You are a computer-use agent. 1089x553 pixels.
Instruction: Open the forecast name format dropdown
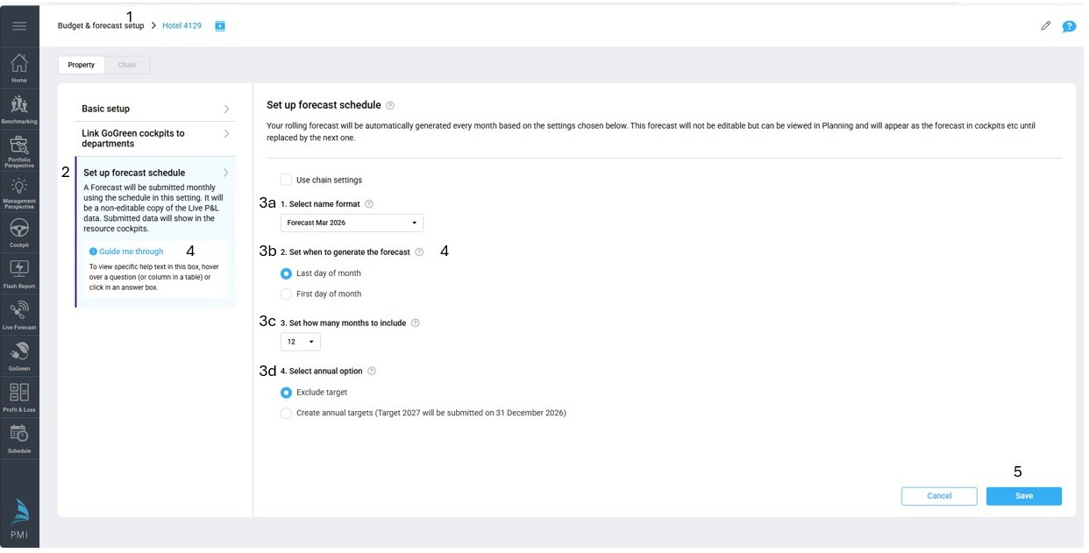pos(352,223)
